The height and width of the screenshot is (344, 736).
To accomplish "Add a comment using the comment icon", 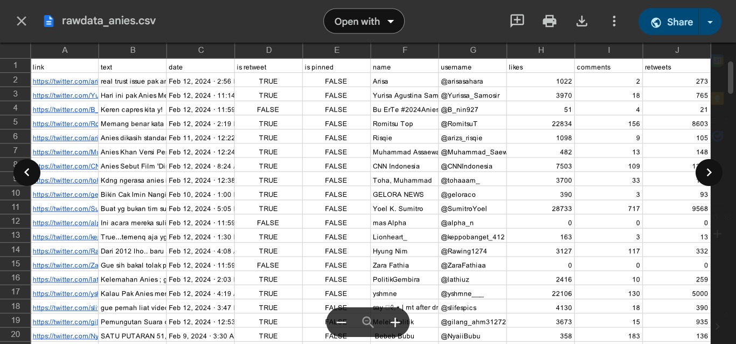I will click(517, 21).
